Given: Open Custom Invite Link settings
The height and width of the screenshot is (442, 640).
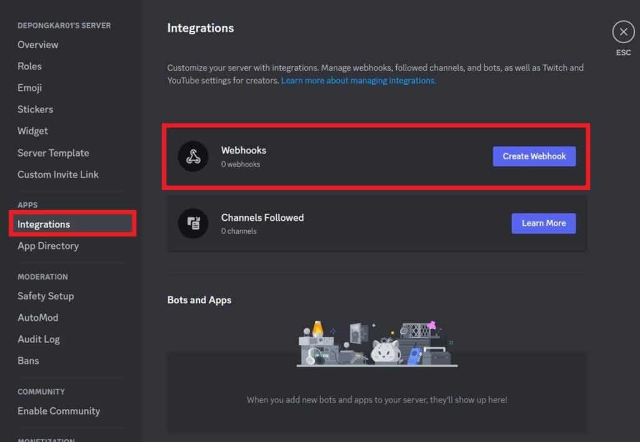Looking at the screenshot, I should click(x=58, y=174).
